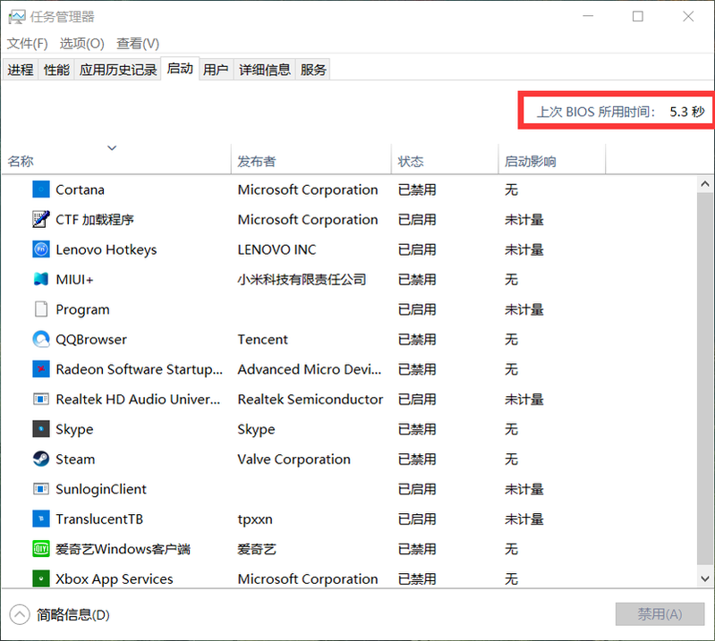
Task: Open the 服务 tab
Action: [x=313, y=70]
